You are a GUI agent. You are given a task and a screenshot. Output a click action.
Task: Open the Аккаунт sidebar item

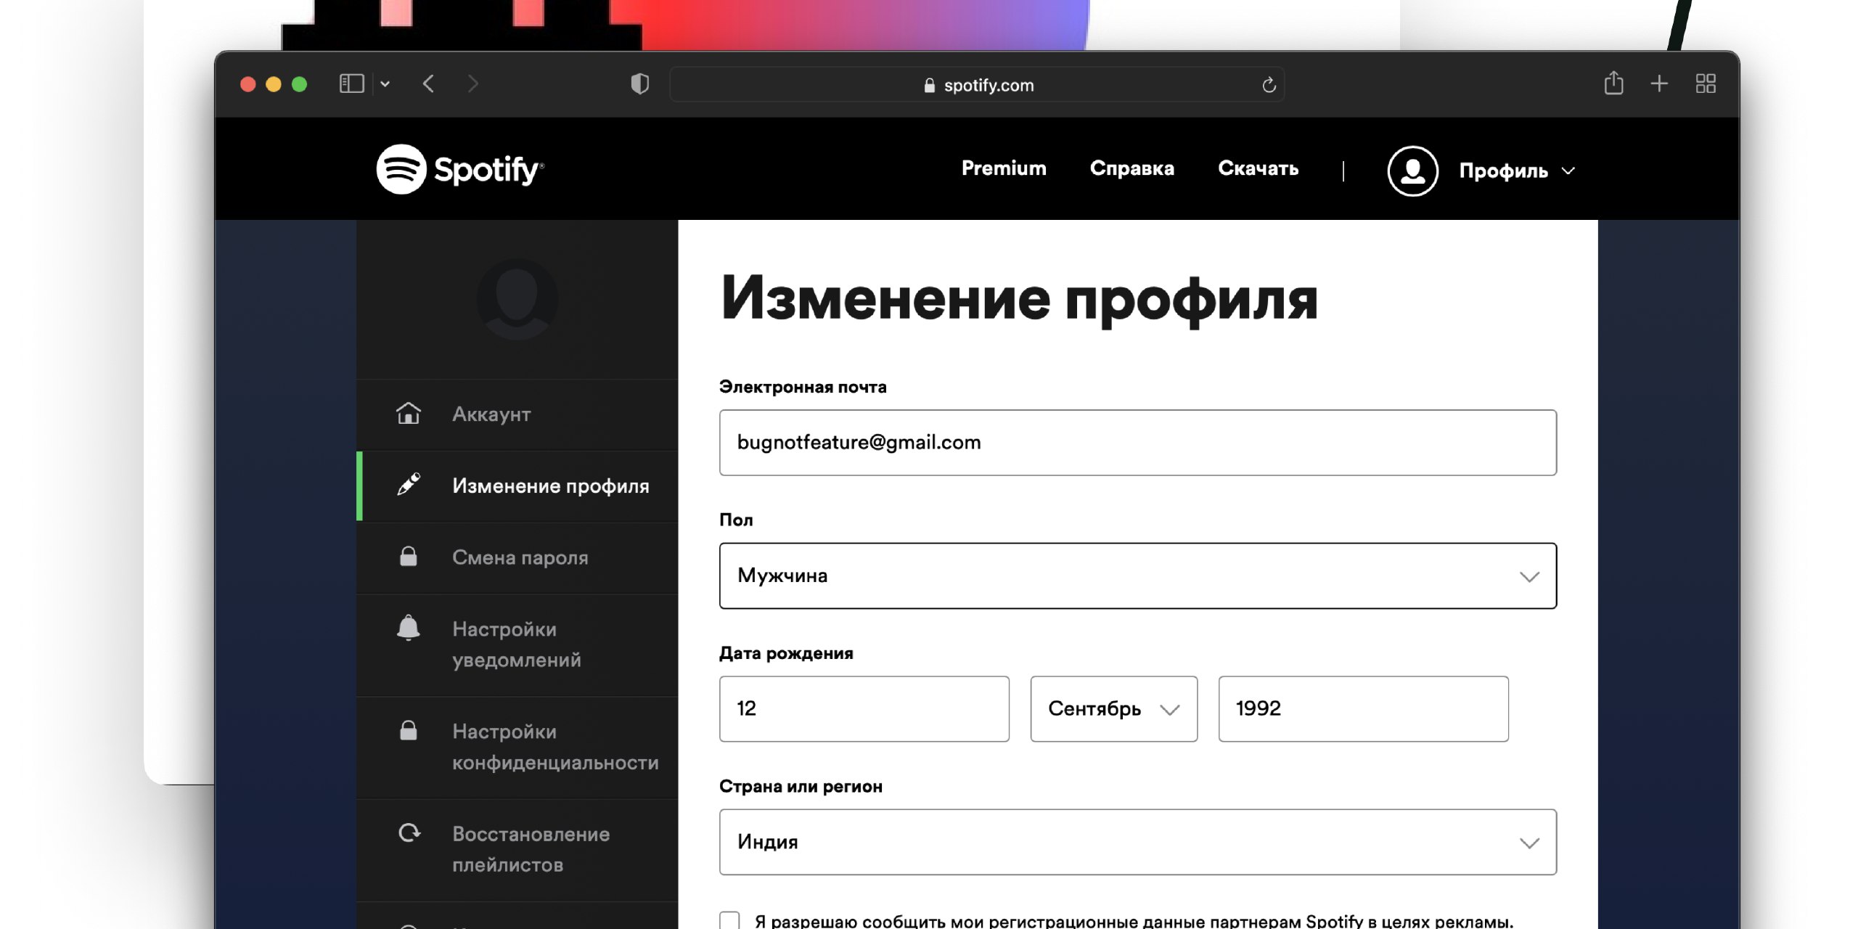[x=491, y=414]
